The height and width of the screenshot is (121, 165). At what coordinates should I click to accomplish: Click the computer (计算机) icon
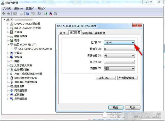[x=12, y=53]
